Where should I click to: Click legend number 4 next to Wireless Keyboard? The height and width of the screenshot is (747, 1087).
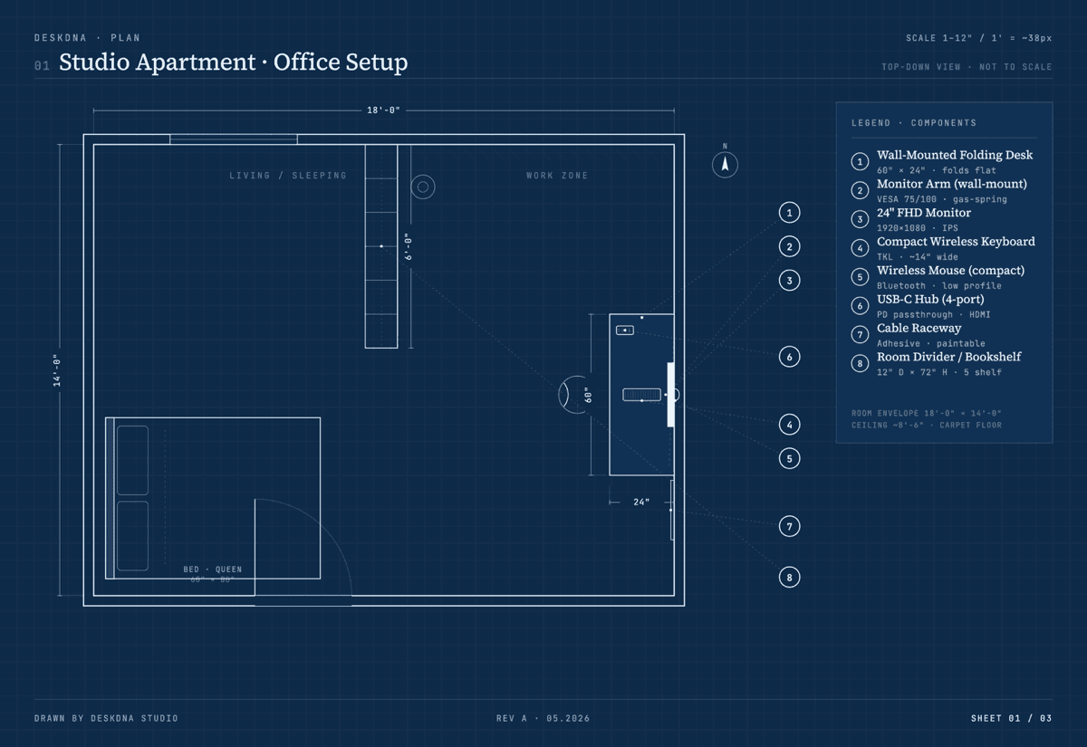click(x=860, y=248)
